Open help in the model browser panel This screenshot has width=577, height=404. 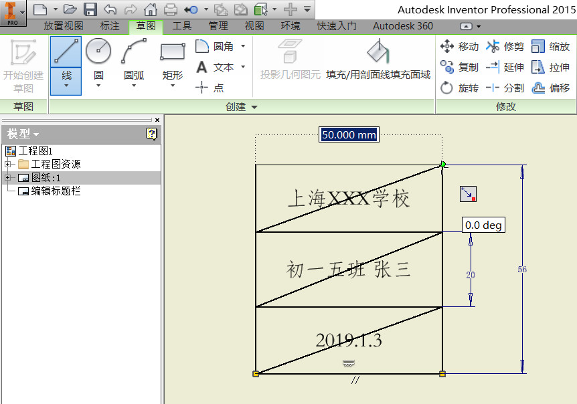[x=151, y=134]
